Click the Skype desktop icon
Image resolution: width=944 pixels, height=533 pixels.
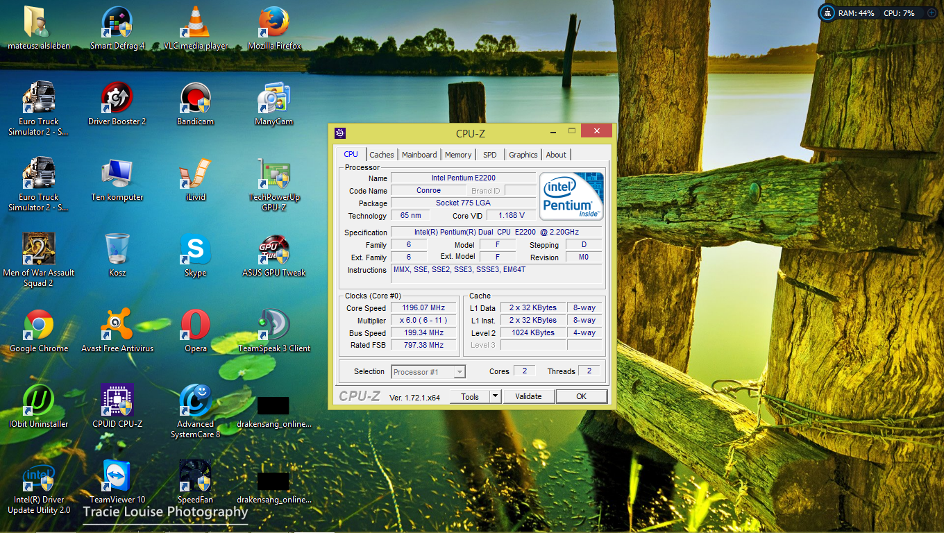(196, 251)
